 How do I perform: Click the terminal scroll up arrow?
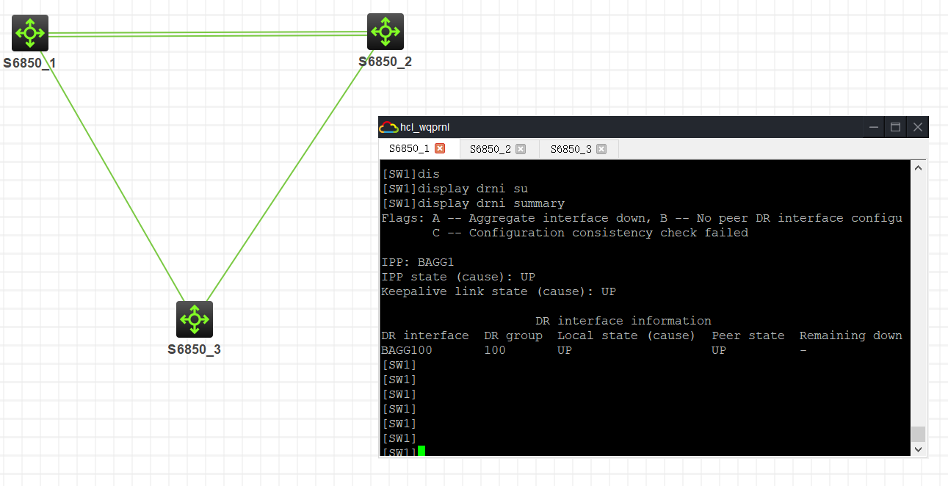coord(918,168)
